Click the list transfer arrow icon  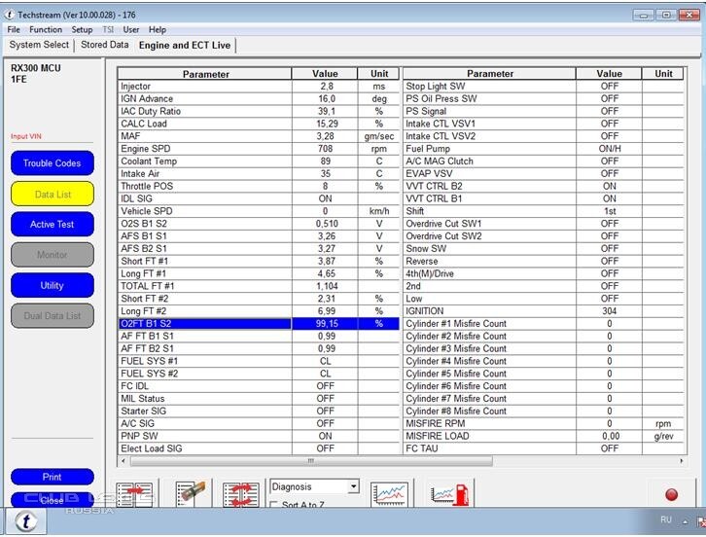[x=134, y=494]
